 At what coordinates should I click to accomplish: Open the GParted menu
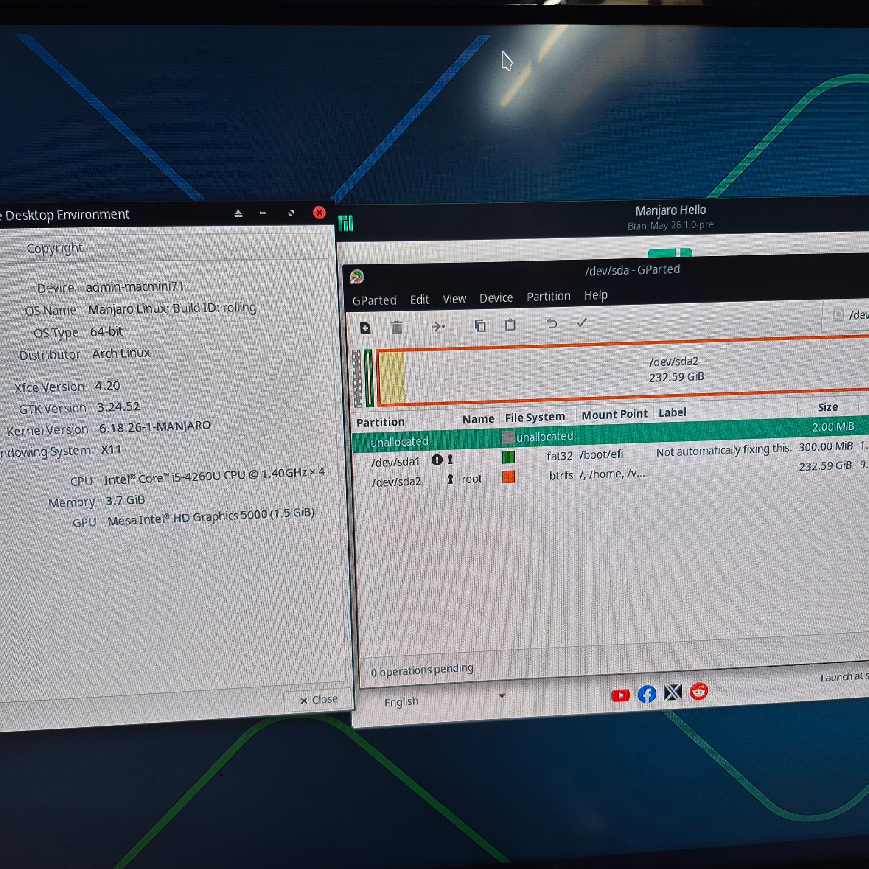tap(374, 300)
